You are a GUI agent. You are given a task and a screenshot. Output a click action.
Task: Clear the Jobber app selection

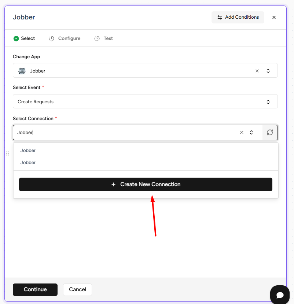257,71
